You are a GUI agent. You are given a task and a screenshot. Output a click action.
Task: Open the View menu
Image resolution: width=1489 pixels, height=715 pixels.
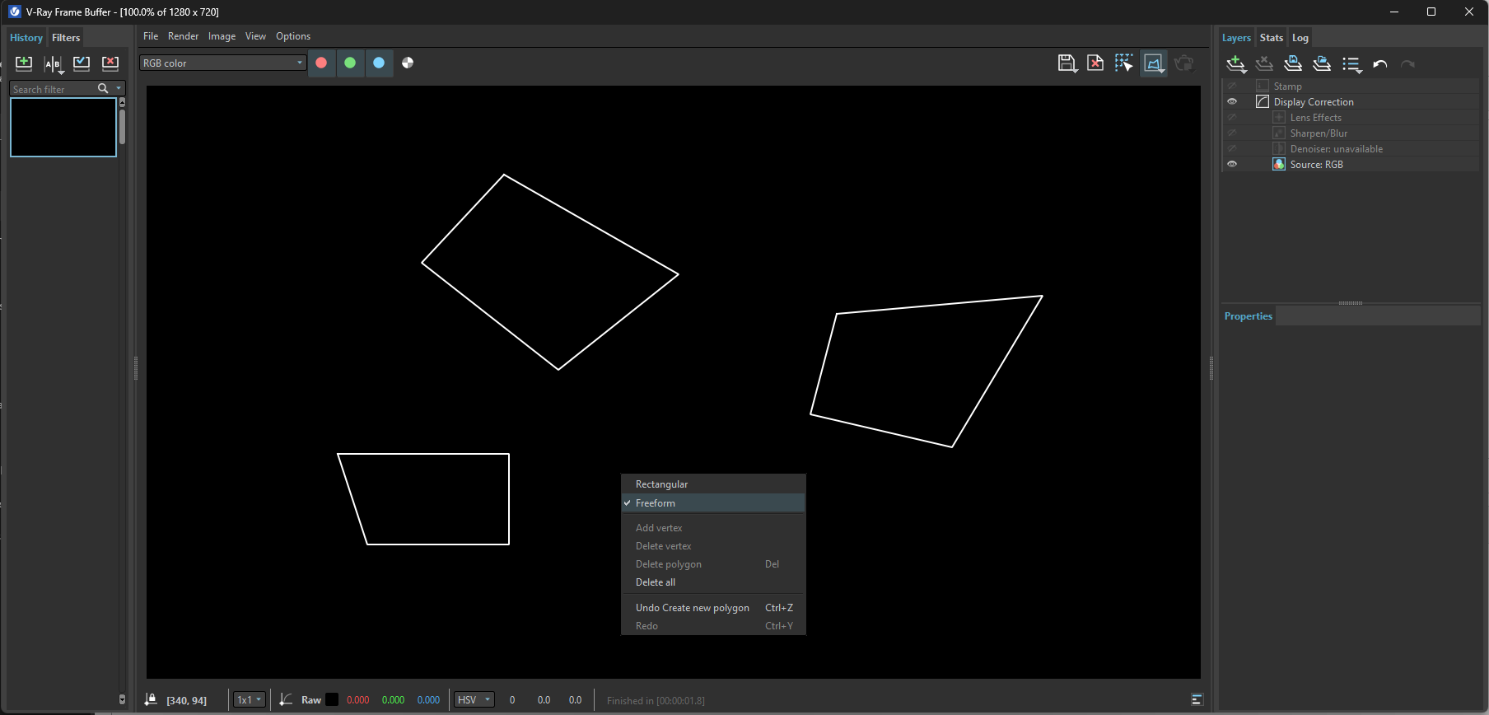pyautogui.click(x=255, y=36)
